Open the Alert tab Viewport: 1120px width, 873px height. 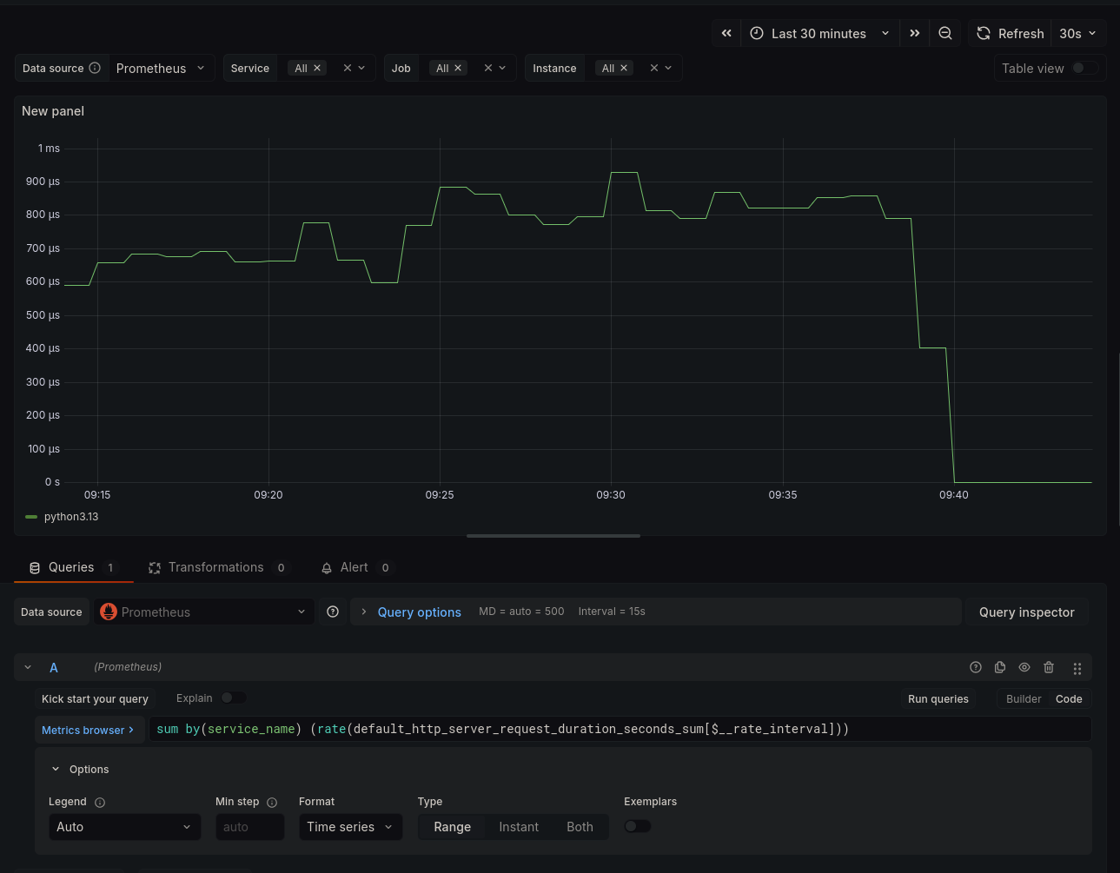point(354,567)
